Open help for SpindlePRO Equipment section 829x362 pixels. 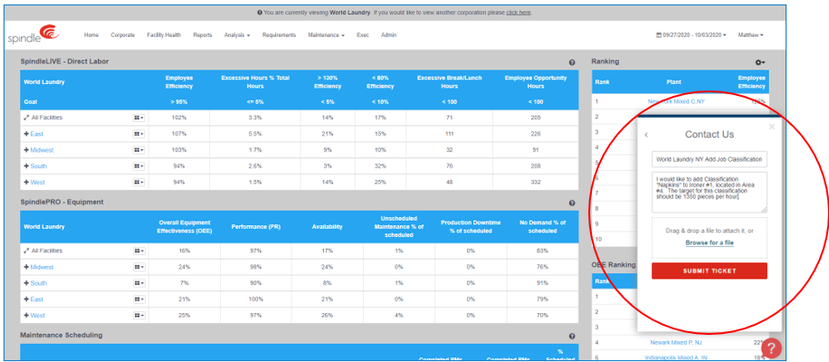[572, 202]
